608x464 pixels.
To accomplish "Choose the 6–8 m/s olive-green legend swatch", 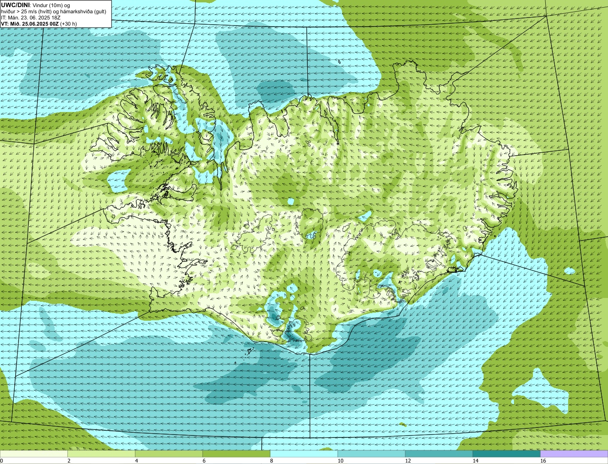I will pyautogui.click(x=237, y=454).
